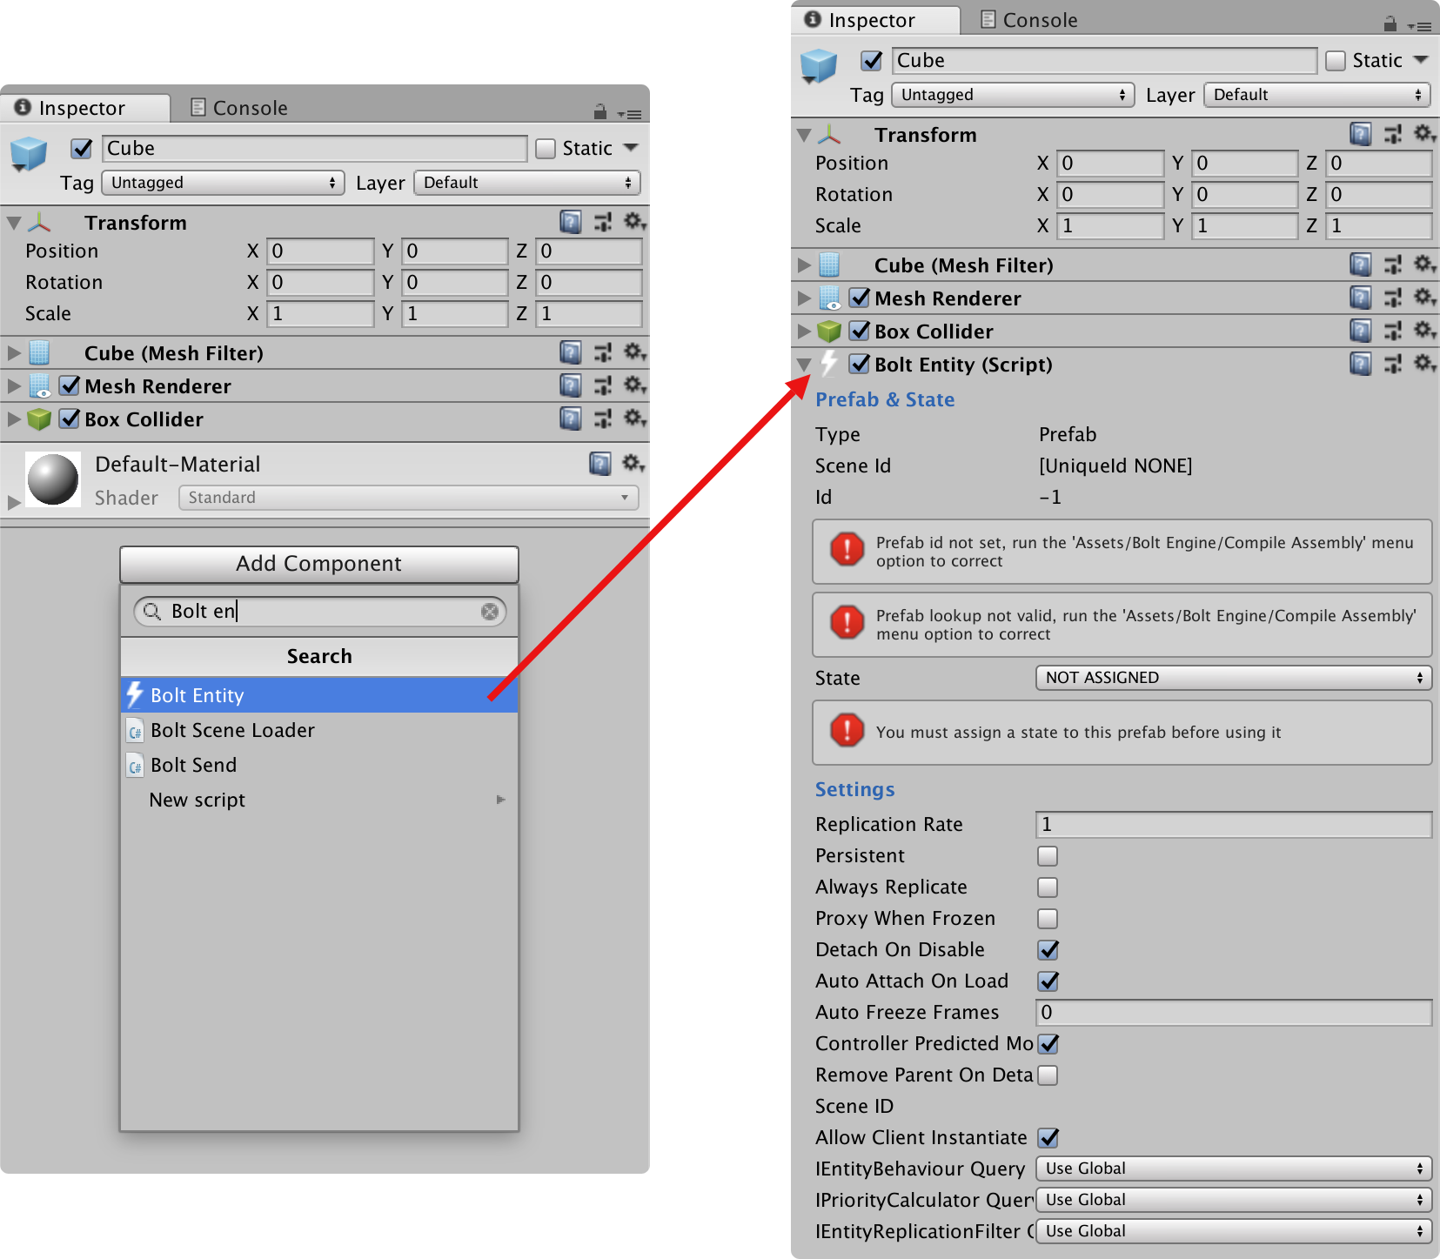This screenshot has width=1440, height=1259.
Task: Open Tag dropdown in left Inspector
Action: tap(224, 183)
